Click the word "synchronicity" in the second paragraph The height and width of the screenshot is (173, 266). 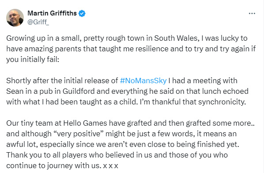pyautogui.click(x=222, y=102)
